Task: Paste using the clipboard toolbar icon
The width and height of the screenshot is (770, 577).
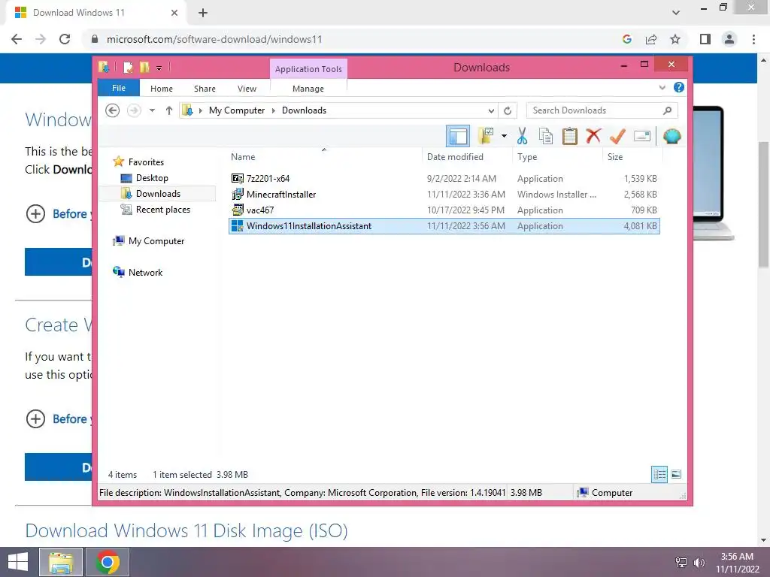Action: coord(570,136)
